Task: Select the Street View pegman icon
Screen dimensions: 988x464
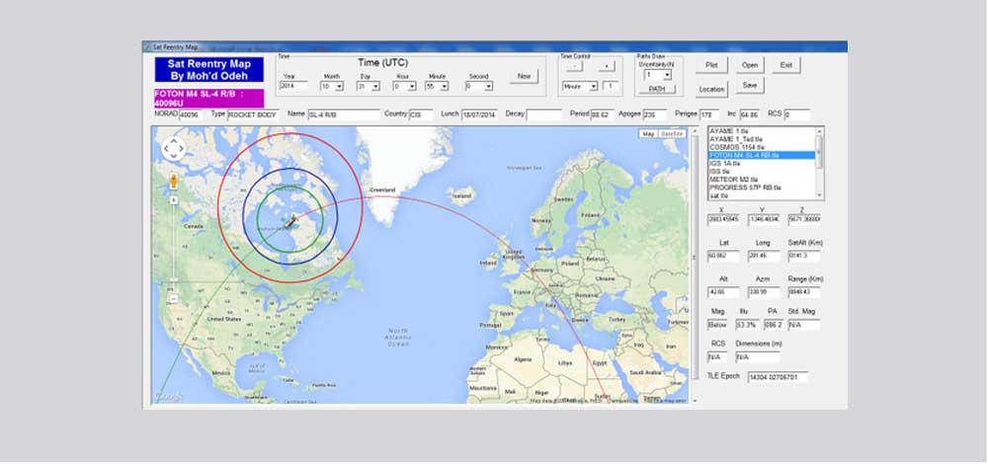Action: (x=173, y=181)
